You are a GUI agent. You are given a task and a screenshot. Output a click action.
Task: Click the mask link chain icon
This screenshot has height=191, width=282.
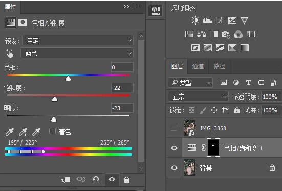[x=203, y=148]
